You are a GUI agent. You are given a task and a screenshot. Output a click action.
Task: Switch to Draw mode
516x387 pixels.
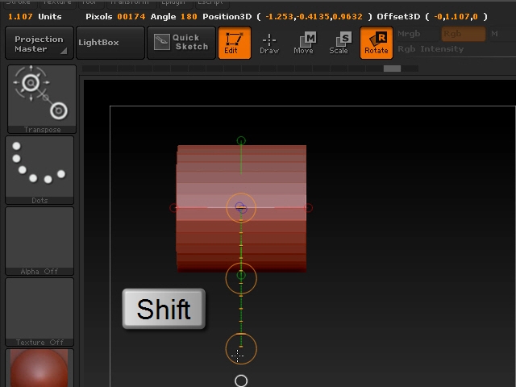(x=269, y=44)
